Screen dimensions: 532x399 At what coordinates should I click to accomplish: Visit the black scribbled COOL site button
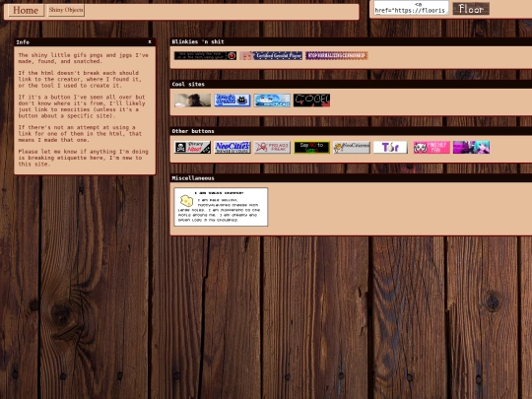point(311,100)
